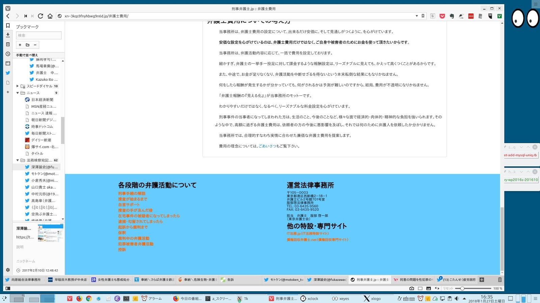Switch to 女性弁護士も懲戒処分 tab
540x303 pixels.
[x=111, y=279]
